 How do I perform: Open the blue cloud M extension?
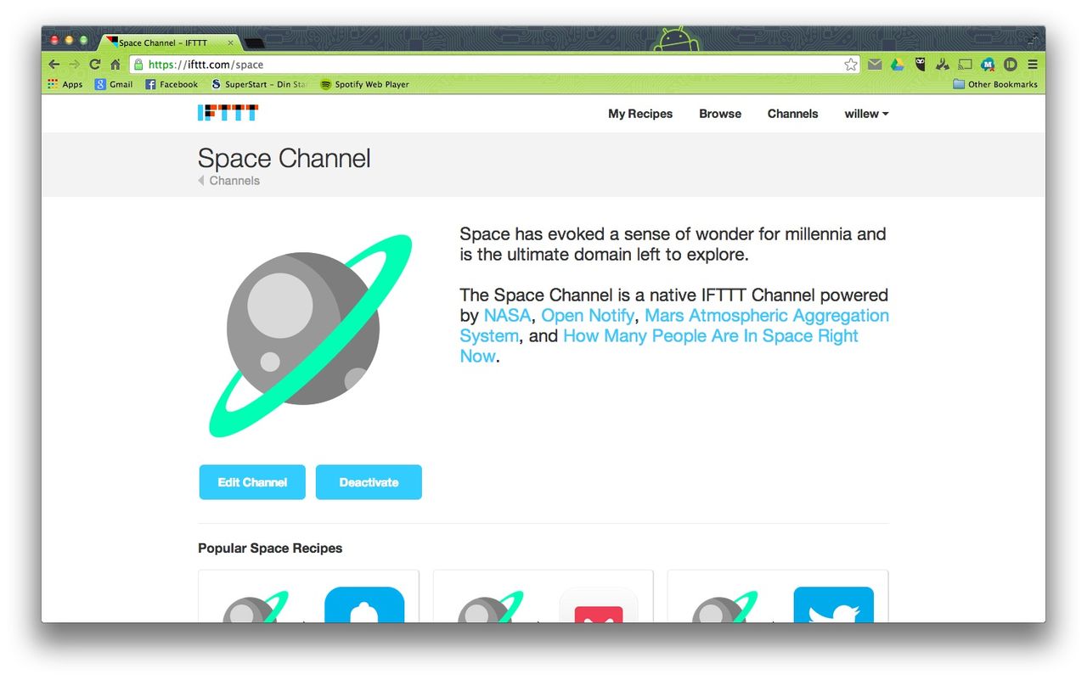[x=988, y=65]
